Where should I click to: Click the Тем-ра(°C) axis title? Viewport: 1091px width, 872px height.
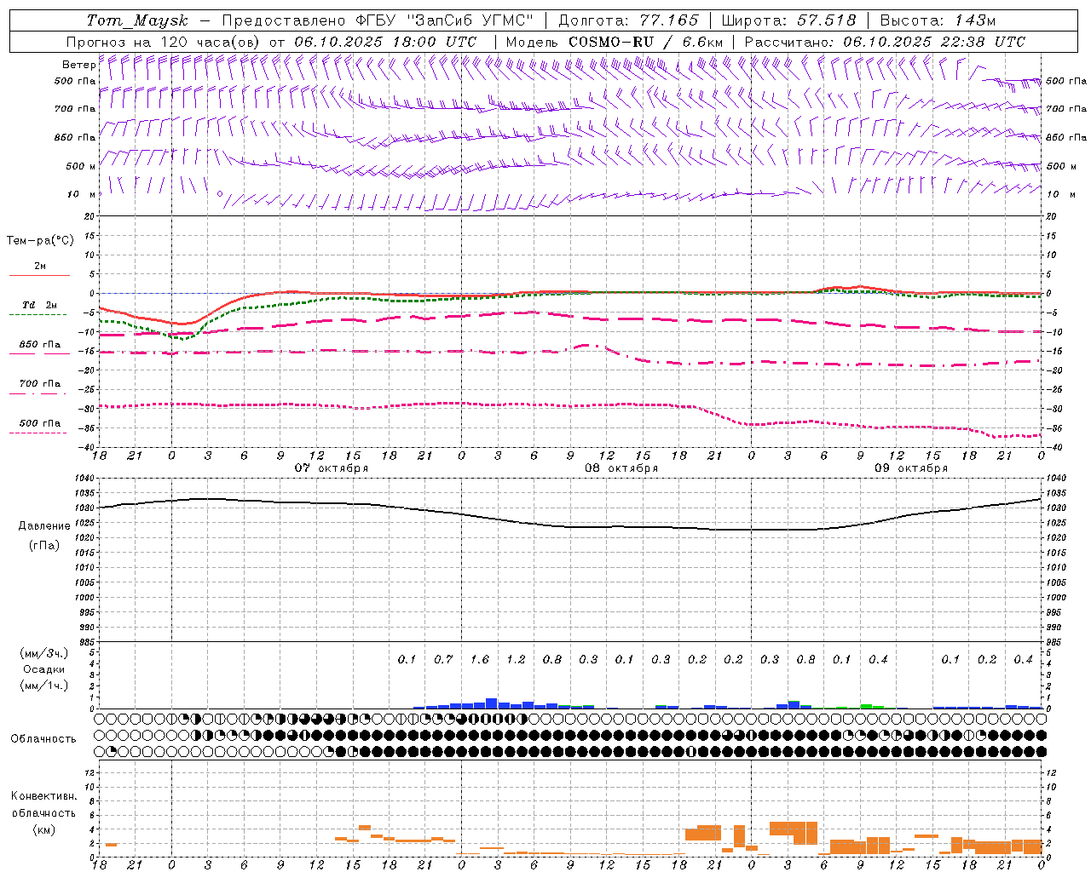pyautogui.click(x=40, y=240)
